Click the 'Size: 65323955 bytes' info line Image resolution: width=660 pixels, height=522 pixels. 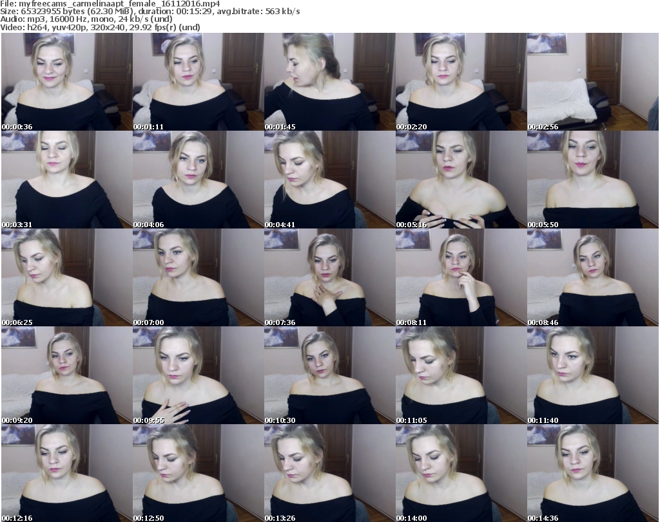coord(150,12)
